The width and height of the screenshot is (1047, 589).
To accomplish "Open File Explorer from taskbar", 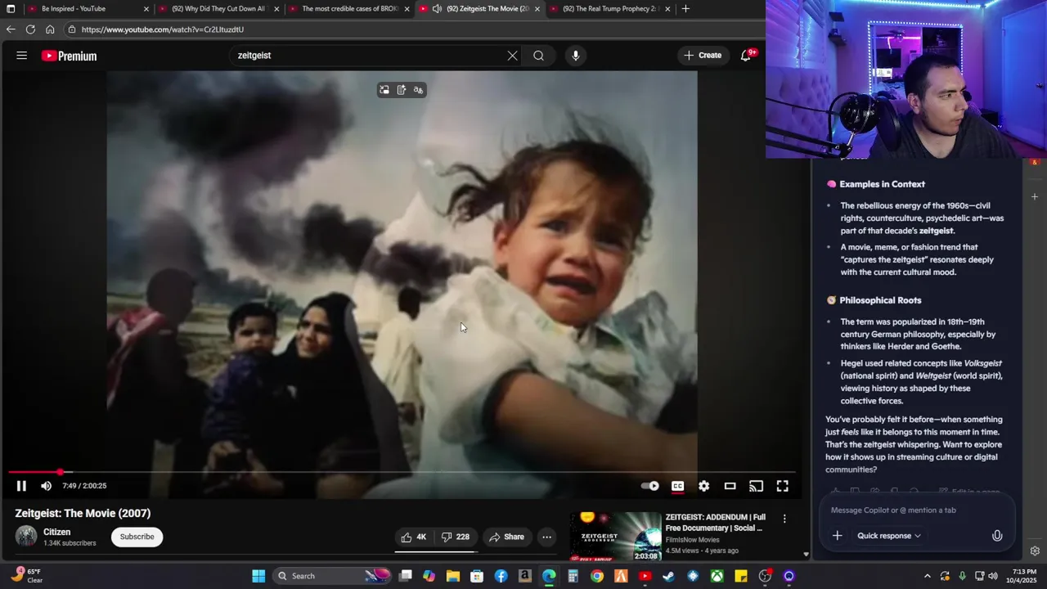I will coord(453,576).
